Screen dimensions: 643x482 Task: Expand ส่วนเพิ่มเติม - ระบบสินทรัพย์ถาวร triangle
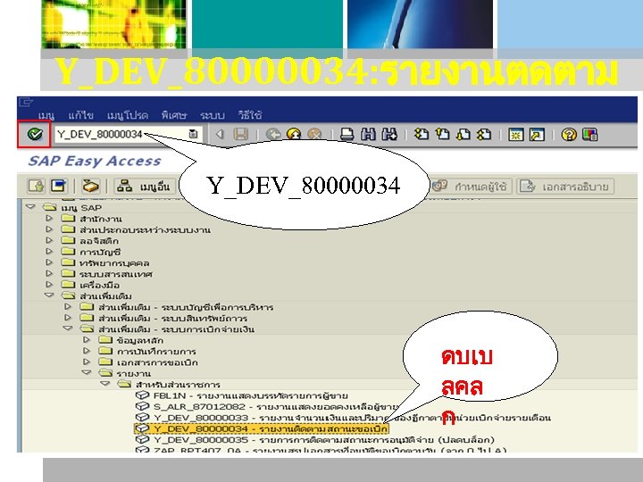(68, 318)
